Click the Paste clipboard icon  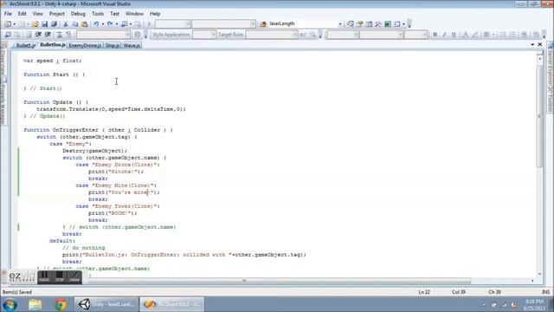click(x=85, y=24)
